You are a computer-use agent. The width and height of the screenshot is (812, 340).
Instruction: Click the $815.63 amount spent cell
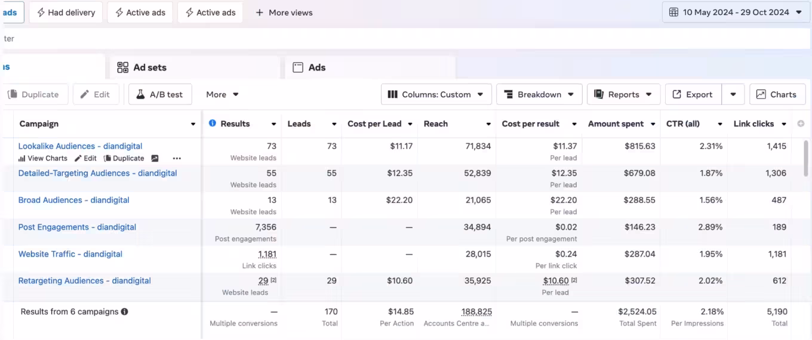pos(639,146)
